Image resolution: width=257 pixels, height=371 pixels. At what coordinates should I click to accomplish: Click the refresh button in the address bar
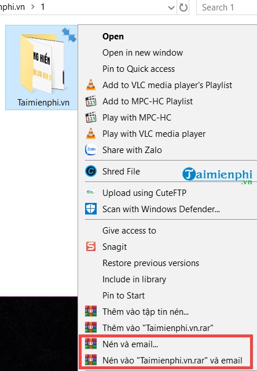pyautogui.click(x=183, y=8)
